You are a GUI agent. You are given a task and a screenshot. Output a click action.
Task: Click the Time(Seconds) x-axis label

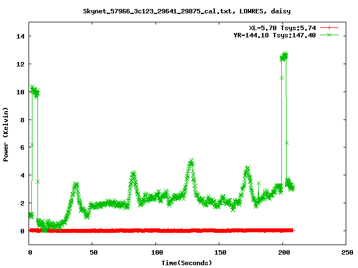coord(187,263)
